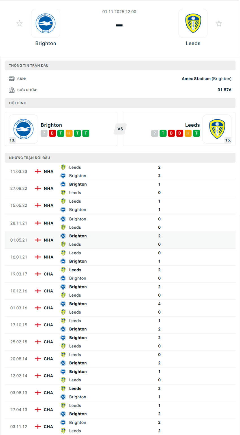Open the Leeds lineup panel
Screen dimensions: 240x435
point(179,129)
